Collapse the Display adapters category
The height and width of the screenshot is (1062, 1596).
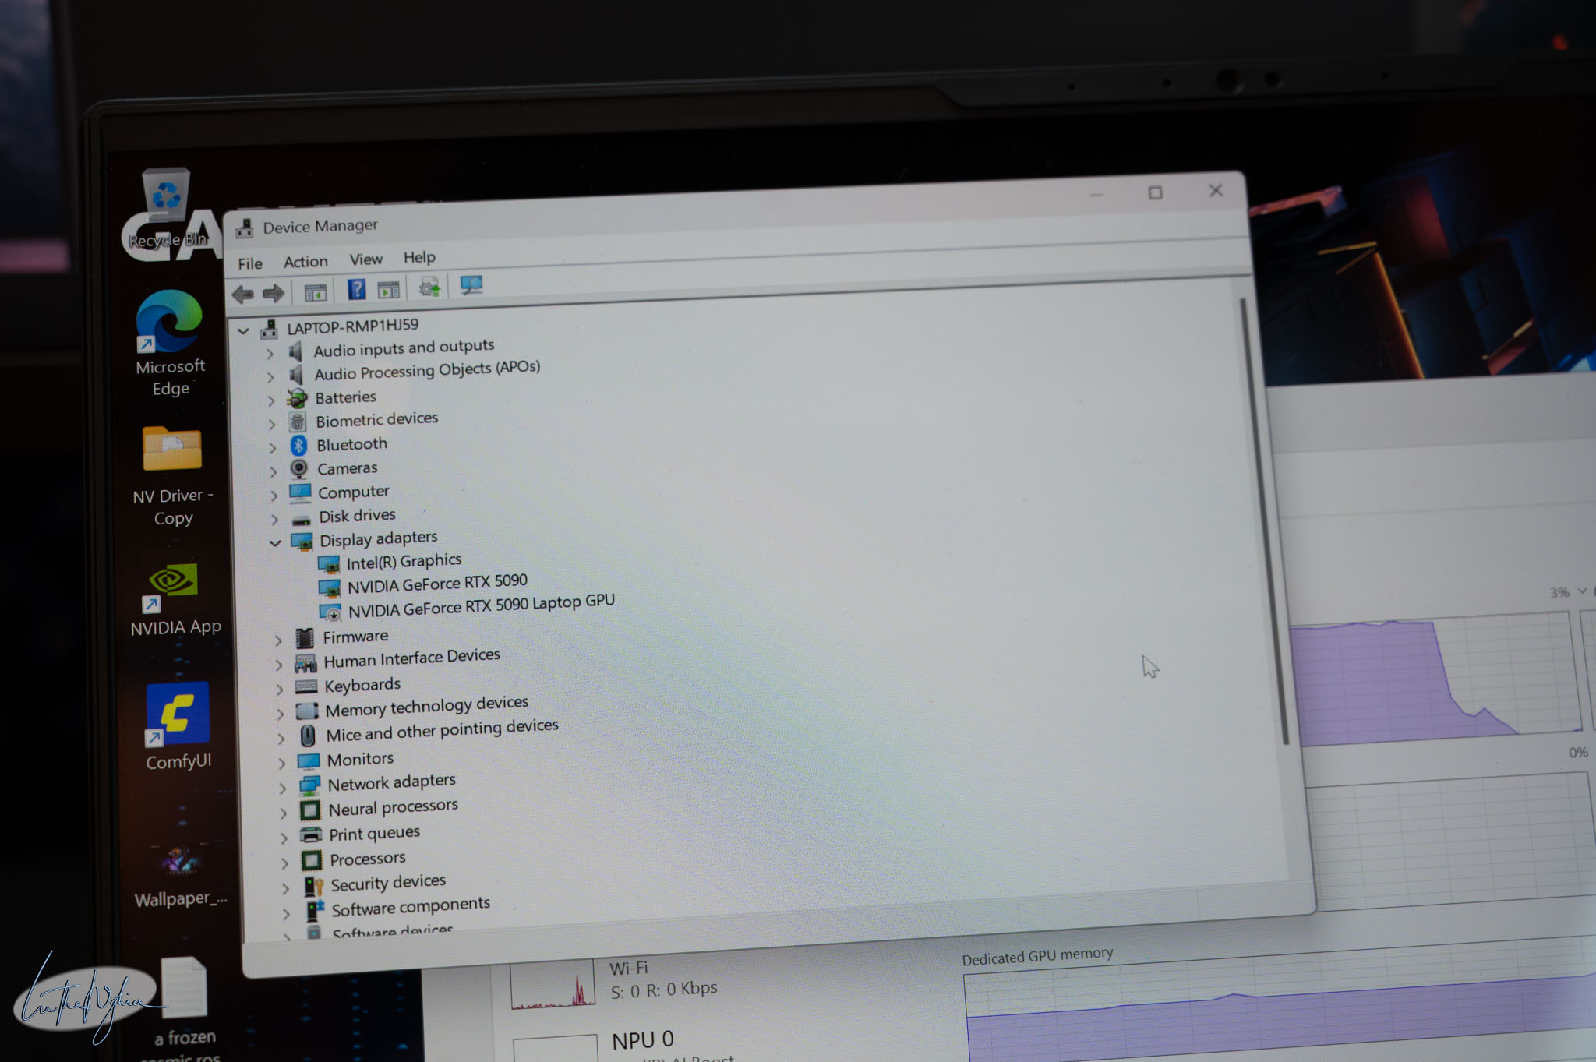click(x=275, y=542)
